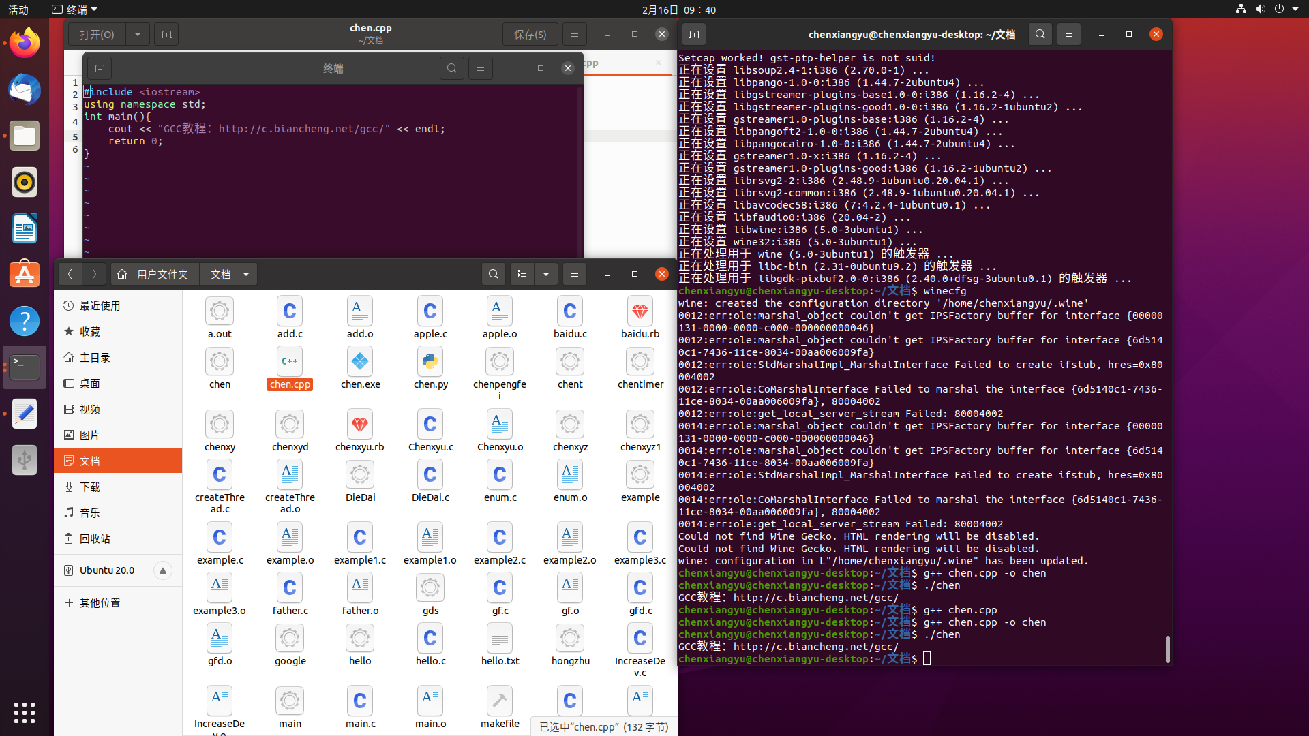The height and width of the screenshot is (736, 1309).
Task: Open menu in small 终端 window
Action: coord(481,68)
